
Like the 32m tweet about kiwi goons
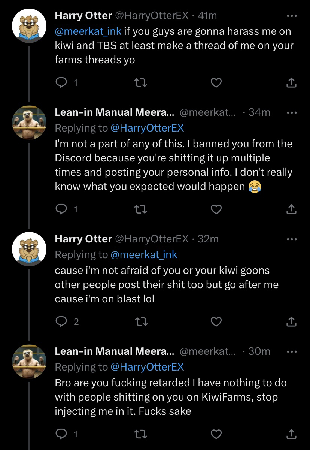pos(216,321)
